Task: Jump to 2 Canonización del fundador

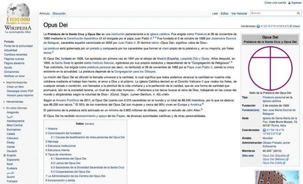Action: click(63, 133)
